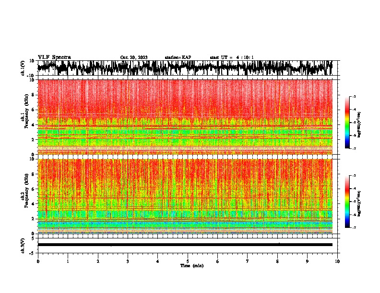Image resolution: width=380 pixels, height=293 pixels.
Task: Click the "VLF Spectra" title text
Action: click(54, 57)
